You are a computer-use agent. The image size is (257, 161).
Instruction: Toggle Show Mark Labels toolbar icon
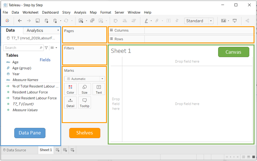point(168,21)
